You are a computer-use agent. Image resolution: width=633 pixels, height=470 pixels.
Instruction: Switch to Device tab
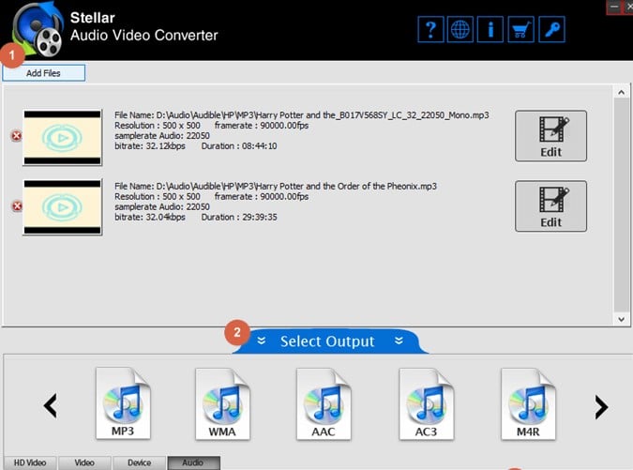[x=140, y=462]
